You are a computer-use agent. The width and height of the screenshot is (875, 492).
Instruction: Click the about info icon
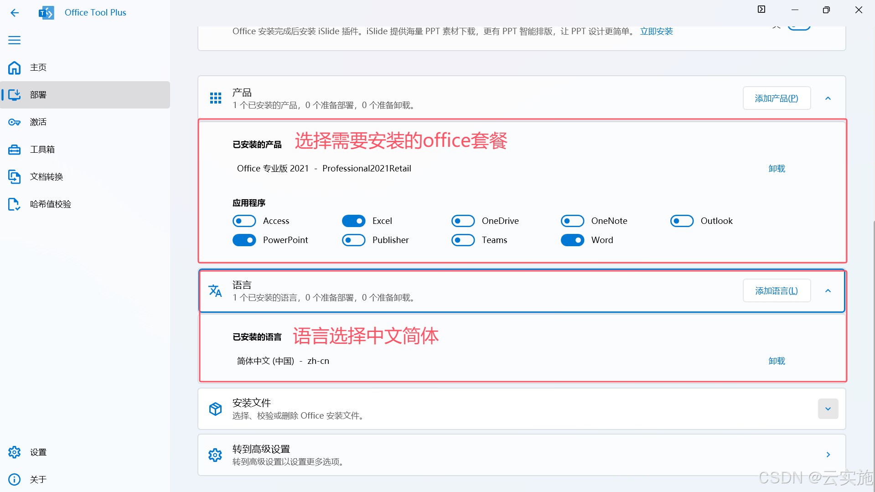point(15,480)
